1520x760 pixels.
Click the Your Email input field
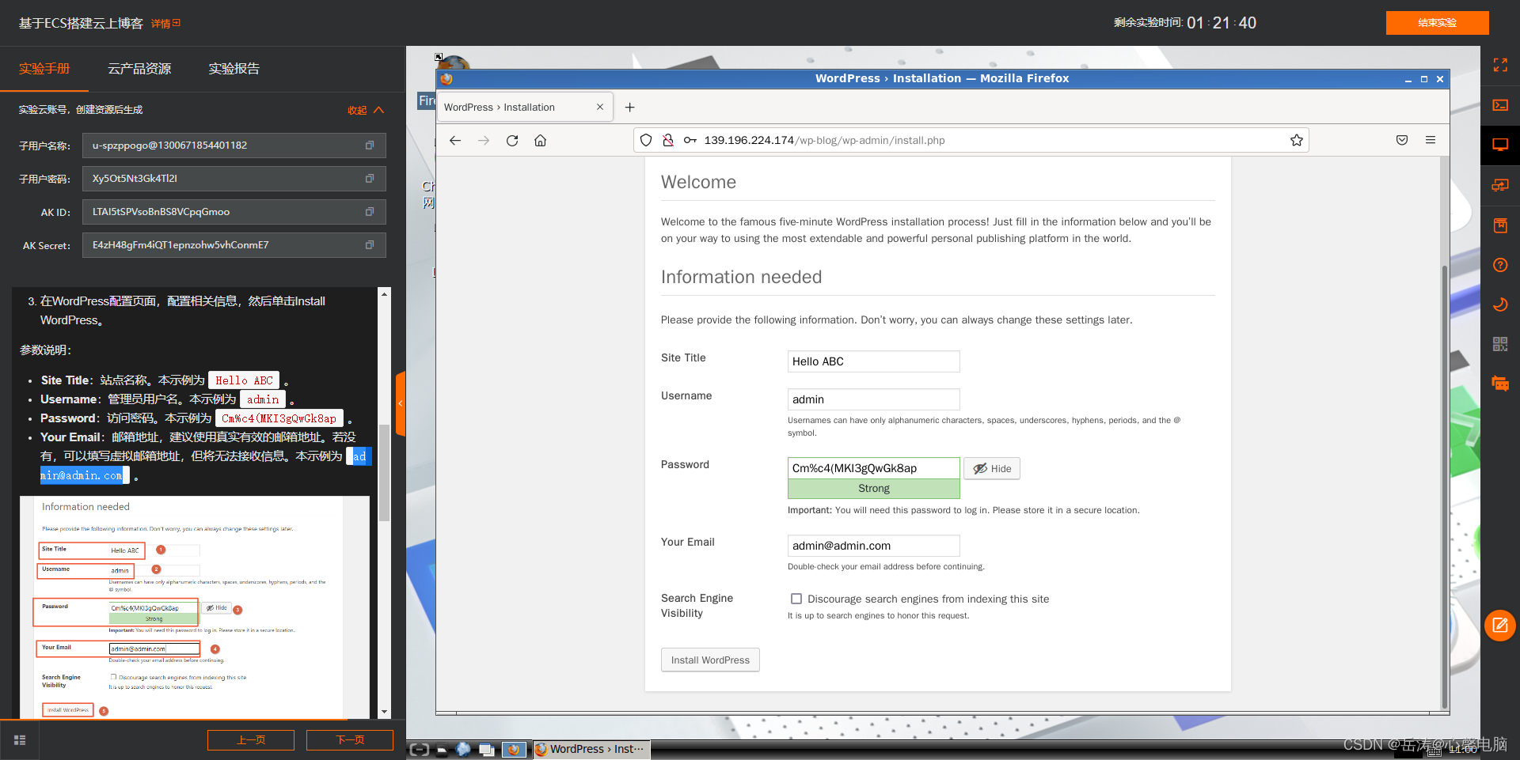point(873,546)
